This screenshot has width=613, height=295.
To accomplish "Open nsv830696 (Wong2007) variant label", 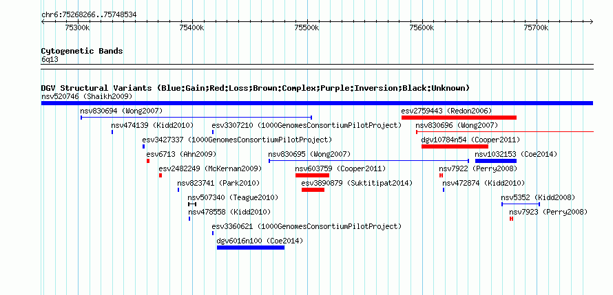I will tap(457, 125).
